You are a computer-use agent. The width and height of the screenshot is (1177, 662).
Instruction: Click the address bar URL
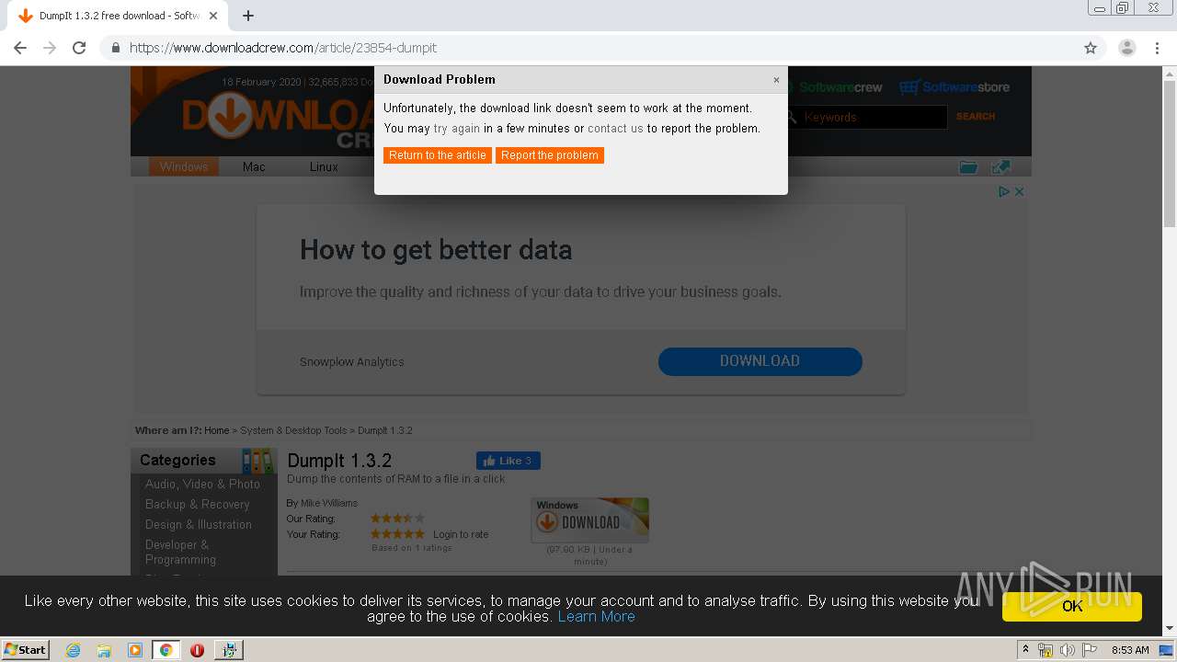click(x=283, y=48)
